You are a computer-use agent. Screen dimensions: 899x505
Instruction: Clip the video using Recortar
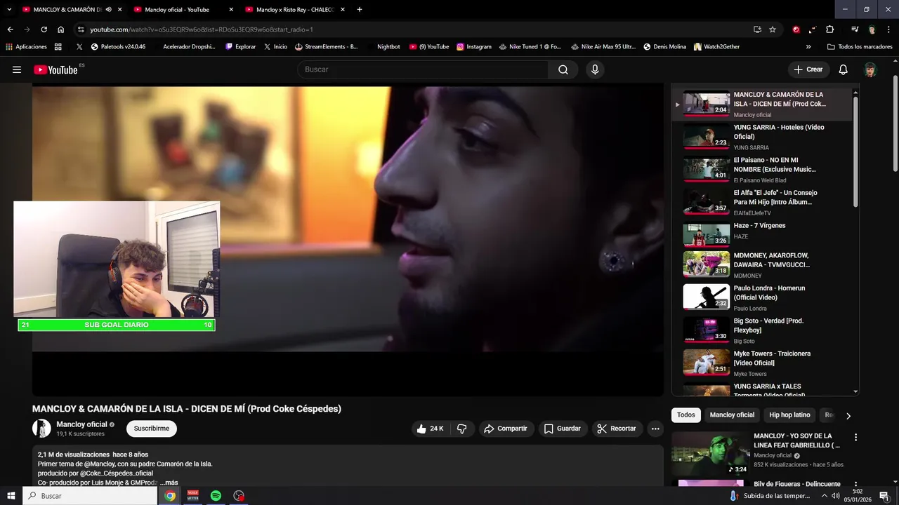617,429
